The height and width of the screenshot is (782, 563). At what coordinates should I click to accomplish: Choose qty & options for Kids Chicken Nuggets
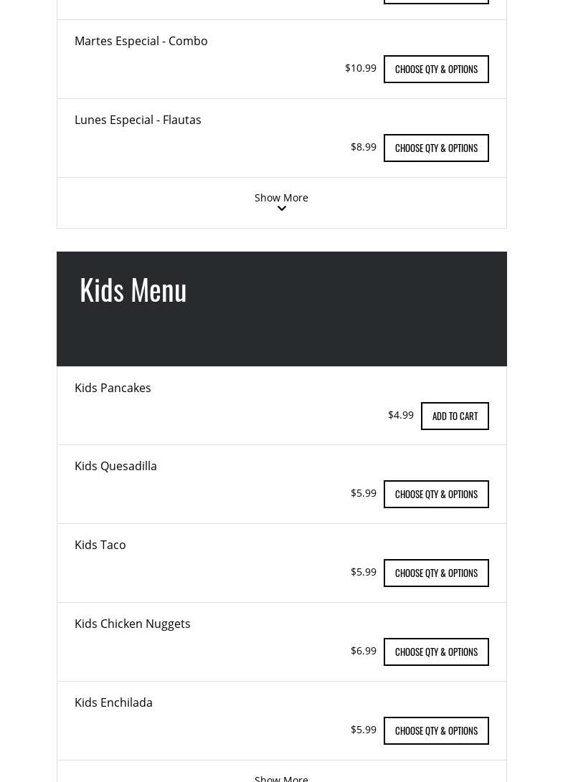[x=436, y=652]
